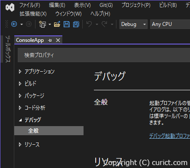Click the undo arrow icon

[x=89, y=24]
